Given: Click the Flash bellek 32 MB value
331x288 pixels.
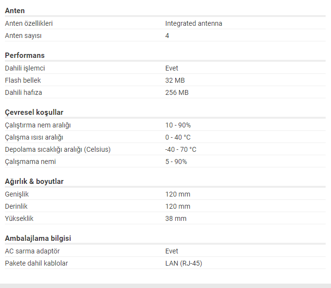Looking at the screenshot, I should pos(175,80).
